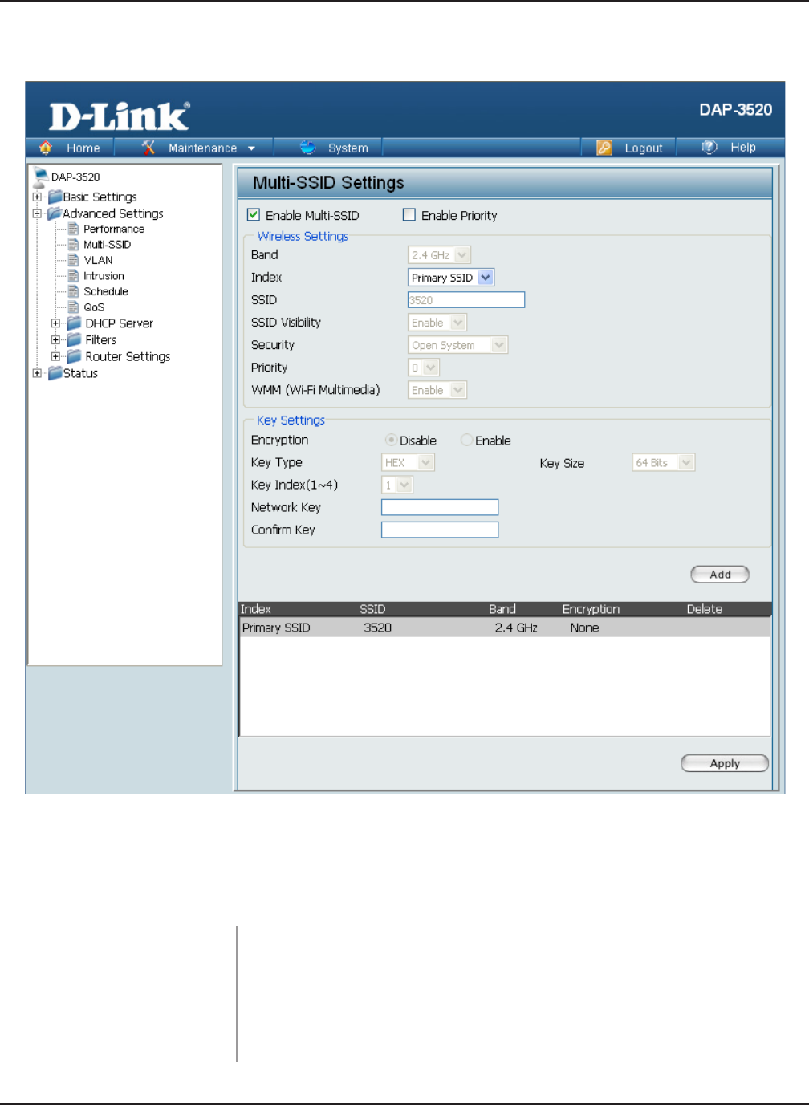Open the Schedule settings page

[106, 291]
